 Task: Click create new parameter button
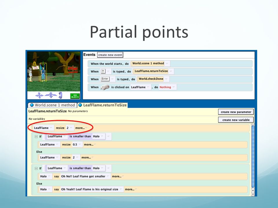pyautogui.click(x=236, y=112)
